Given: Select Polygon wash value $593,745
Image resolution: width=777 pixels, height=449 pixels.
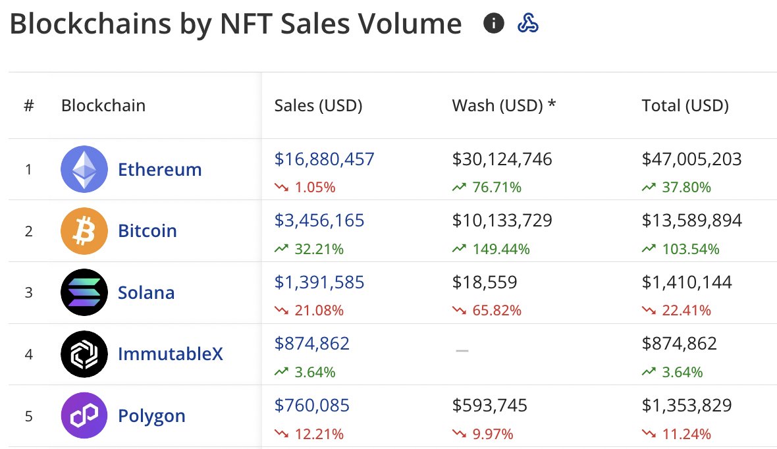Looking at the screenshot, I should (x=490, y=406).
